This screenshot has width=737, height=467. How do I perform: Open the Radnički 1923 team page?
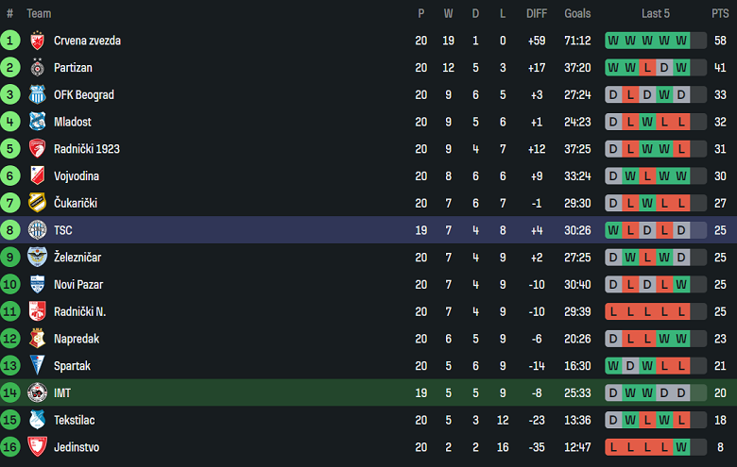pyautogui.click(x=87, y=149)
